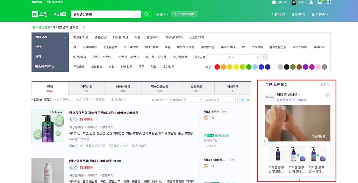This screenshot has height=183, width=358.
Task: Select 네이버 랭킹순 sort option
Action: [42, 100]
